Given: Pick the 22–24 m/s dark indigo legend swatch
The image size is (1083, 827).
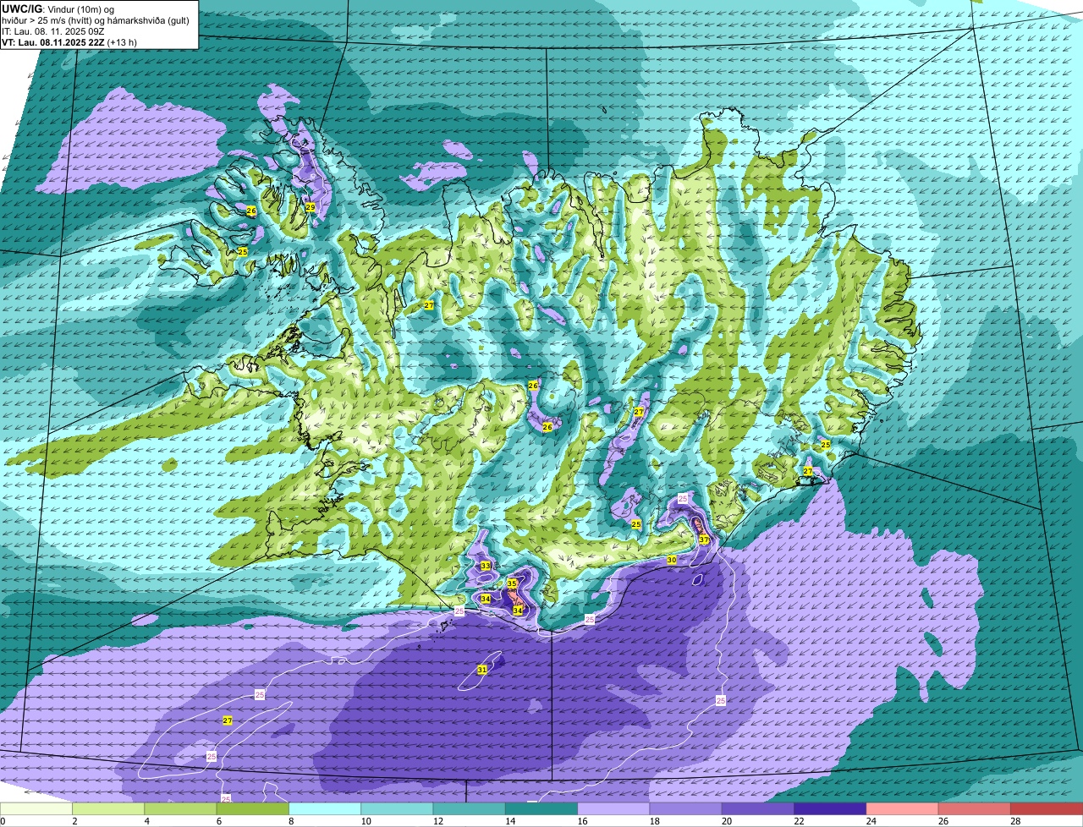Looking at the screenshot, I should 830,808.
